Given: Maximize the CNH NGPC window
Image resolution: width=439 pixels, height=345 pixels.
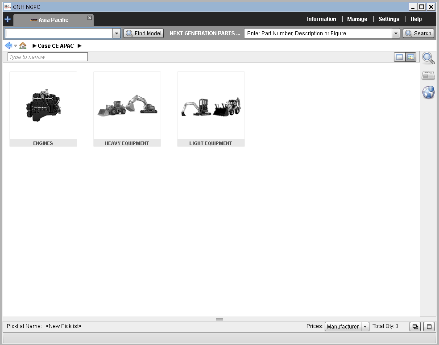Looking at the screenshot, I should (x=422, y=7).
